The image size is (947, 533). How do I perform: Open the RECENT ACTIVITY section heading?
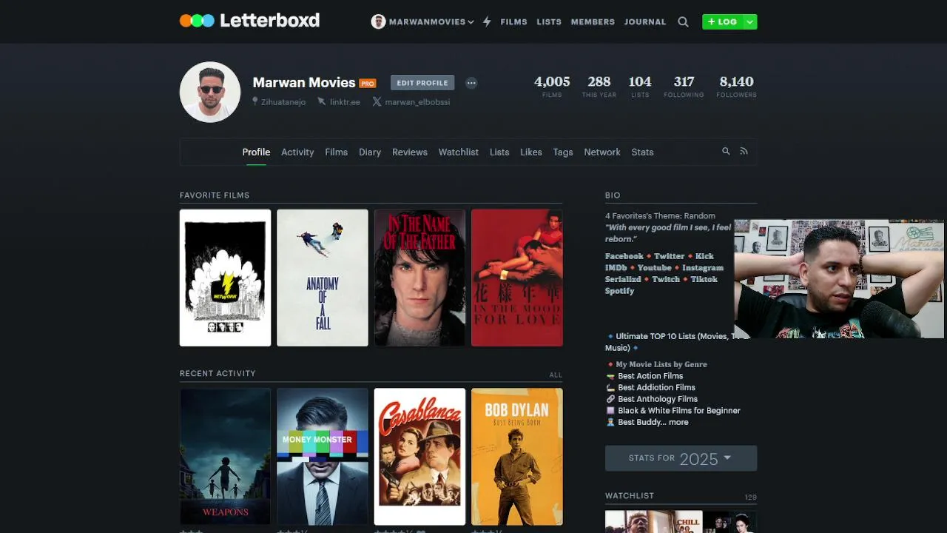[x=218, y=373]
